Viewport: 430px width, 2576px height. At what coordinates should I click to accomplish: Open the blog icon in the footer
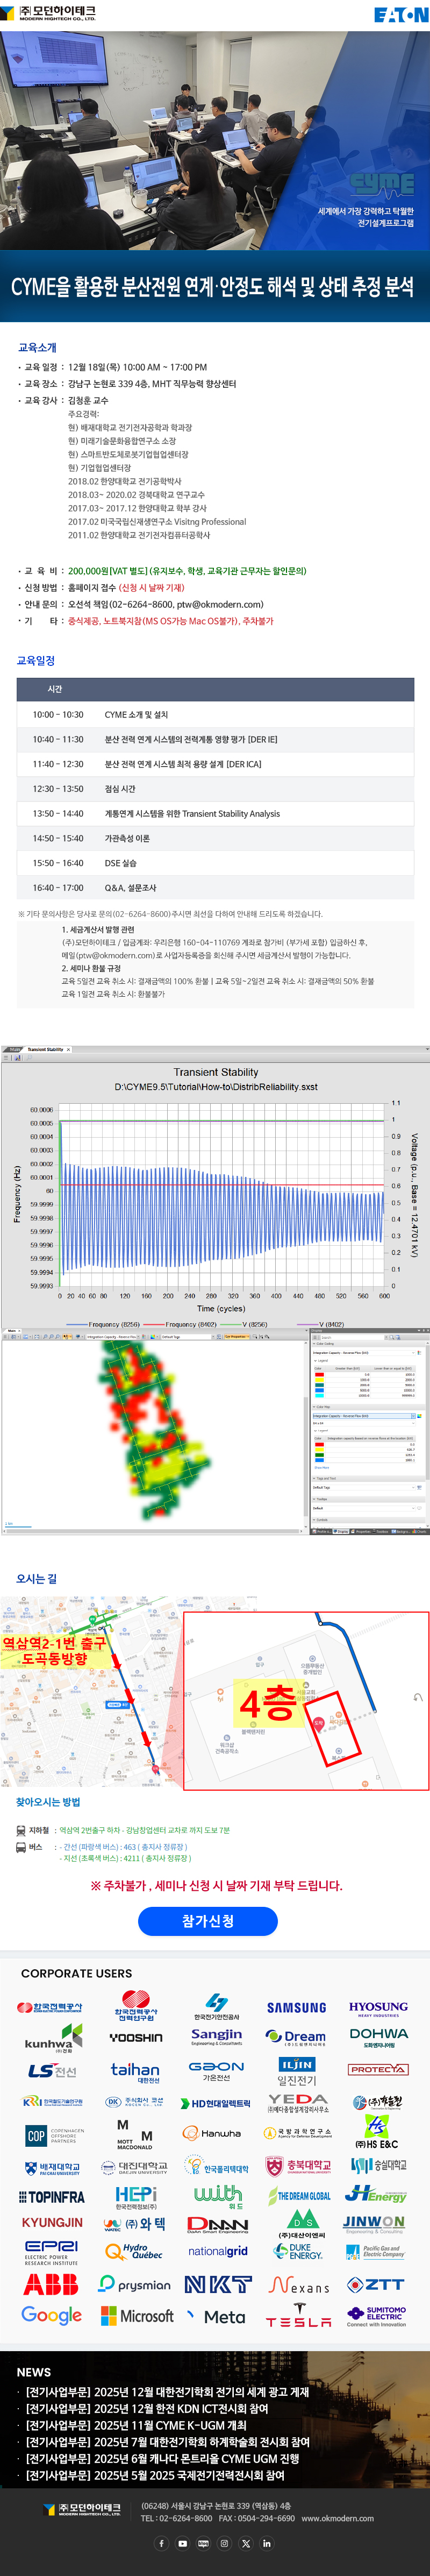click(203, 2543)
